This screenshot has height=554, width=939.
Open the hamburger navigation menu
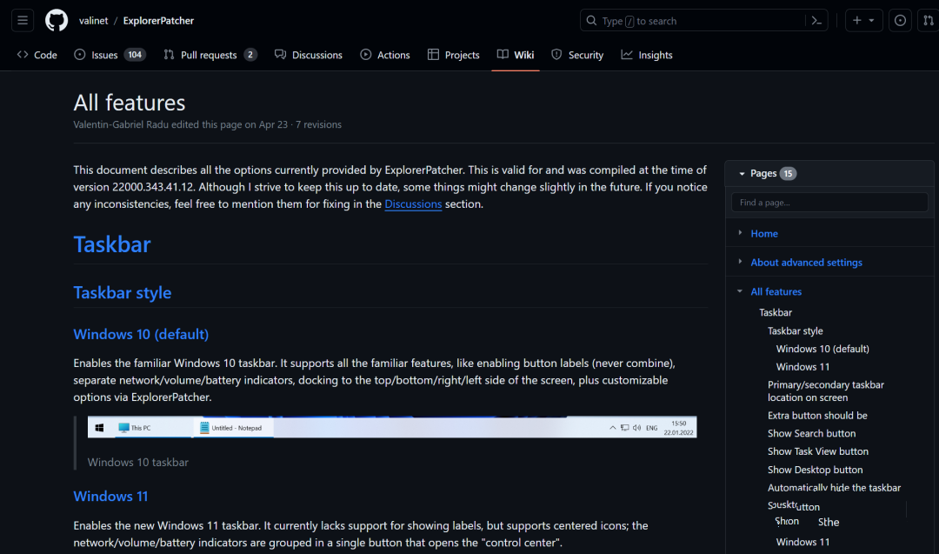pos(22,20)
